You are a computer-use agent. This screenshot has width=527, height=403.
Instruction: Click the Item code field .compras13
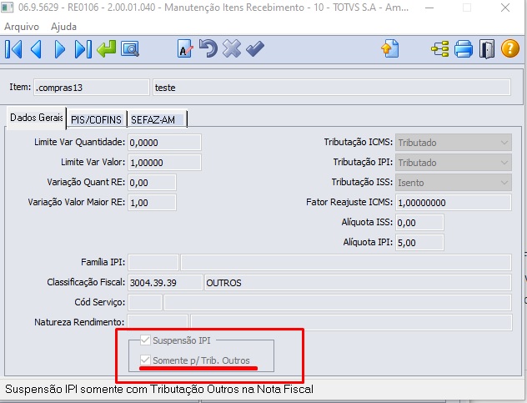92,88
